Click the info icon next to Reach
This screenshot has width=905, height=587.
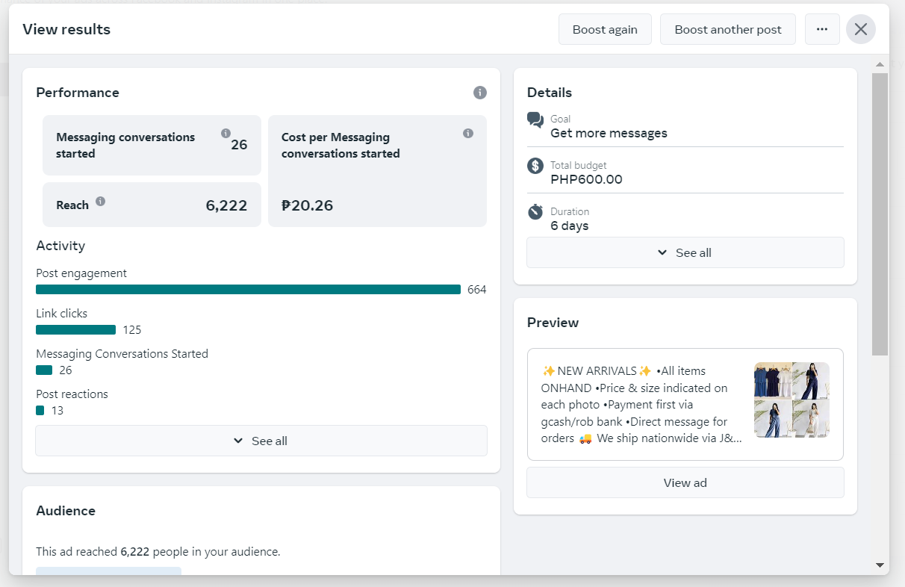click(101, 202)
